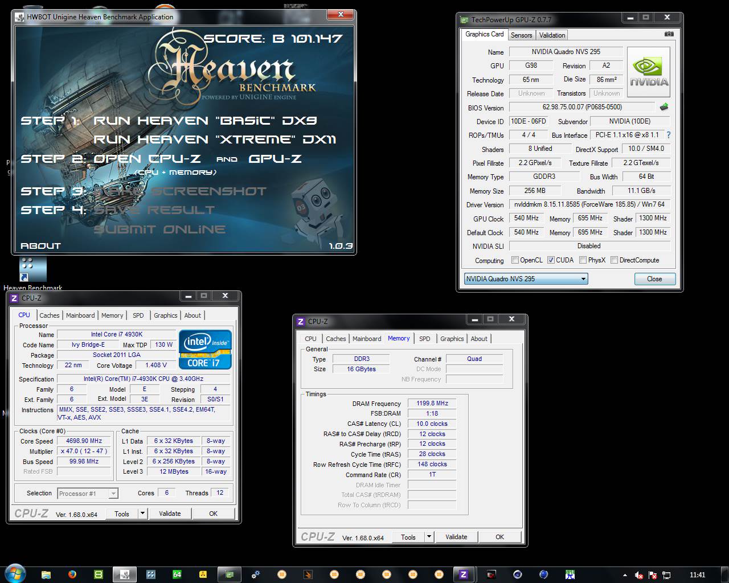Click TAKE SCREENSHOT in step 3
This screenshot has width=729, height=583.
click(x=180, y=191)
